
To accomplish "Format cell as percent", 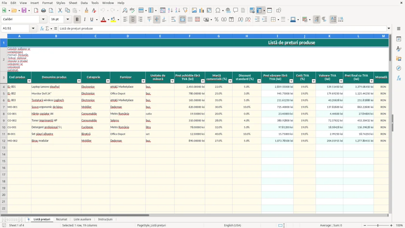I will tap(216, 20).
